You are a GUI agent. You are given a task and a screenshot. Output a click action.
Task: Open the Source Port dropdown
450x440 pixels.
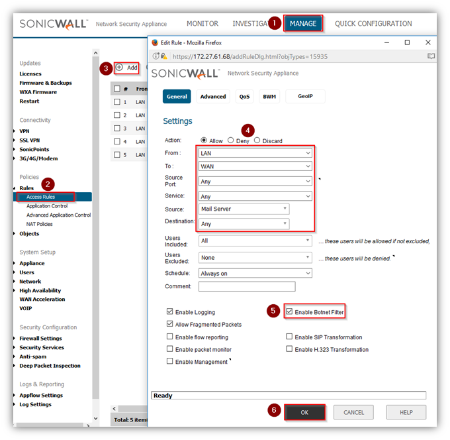pos(255,181)
